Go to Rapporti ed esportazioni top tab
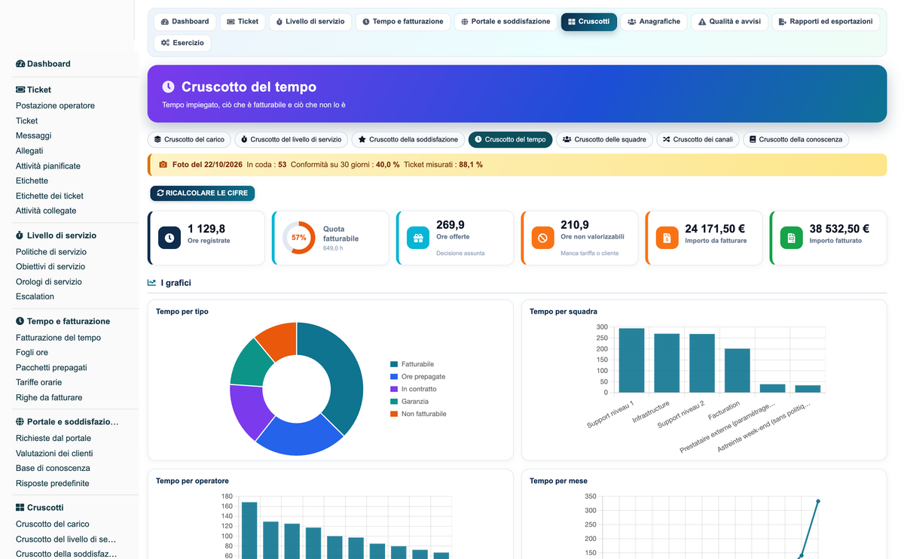This screenshot has height=559, width=904. pyautogui.click(x=826, y=22)
